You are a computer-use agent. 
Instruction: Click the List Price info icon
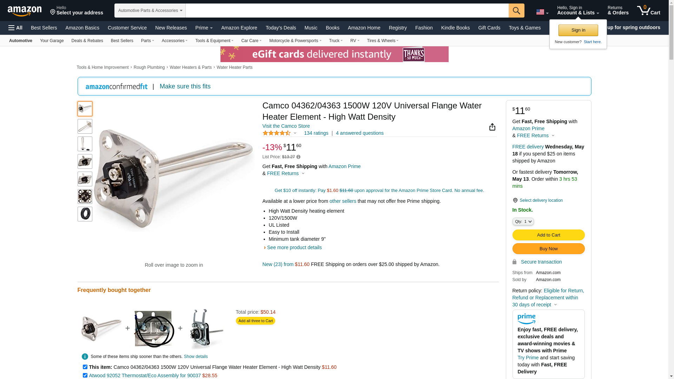(298, 157)
